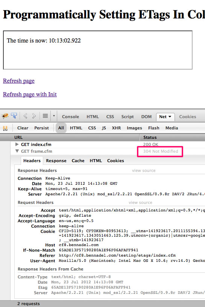Open the Cache sub-tab
The width and height of the screenshot is (205, 307).
[x=78, y=161]
